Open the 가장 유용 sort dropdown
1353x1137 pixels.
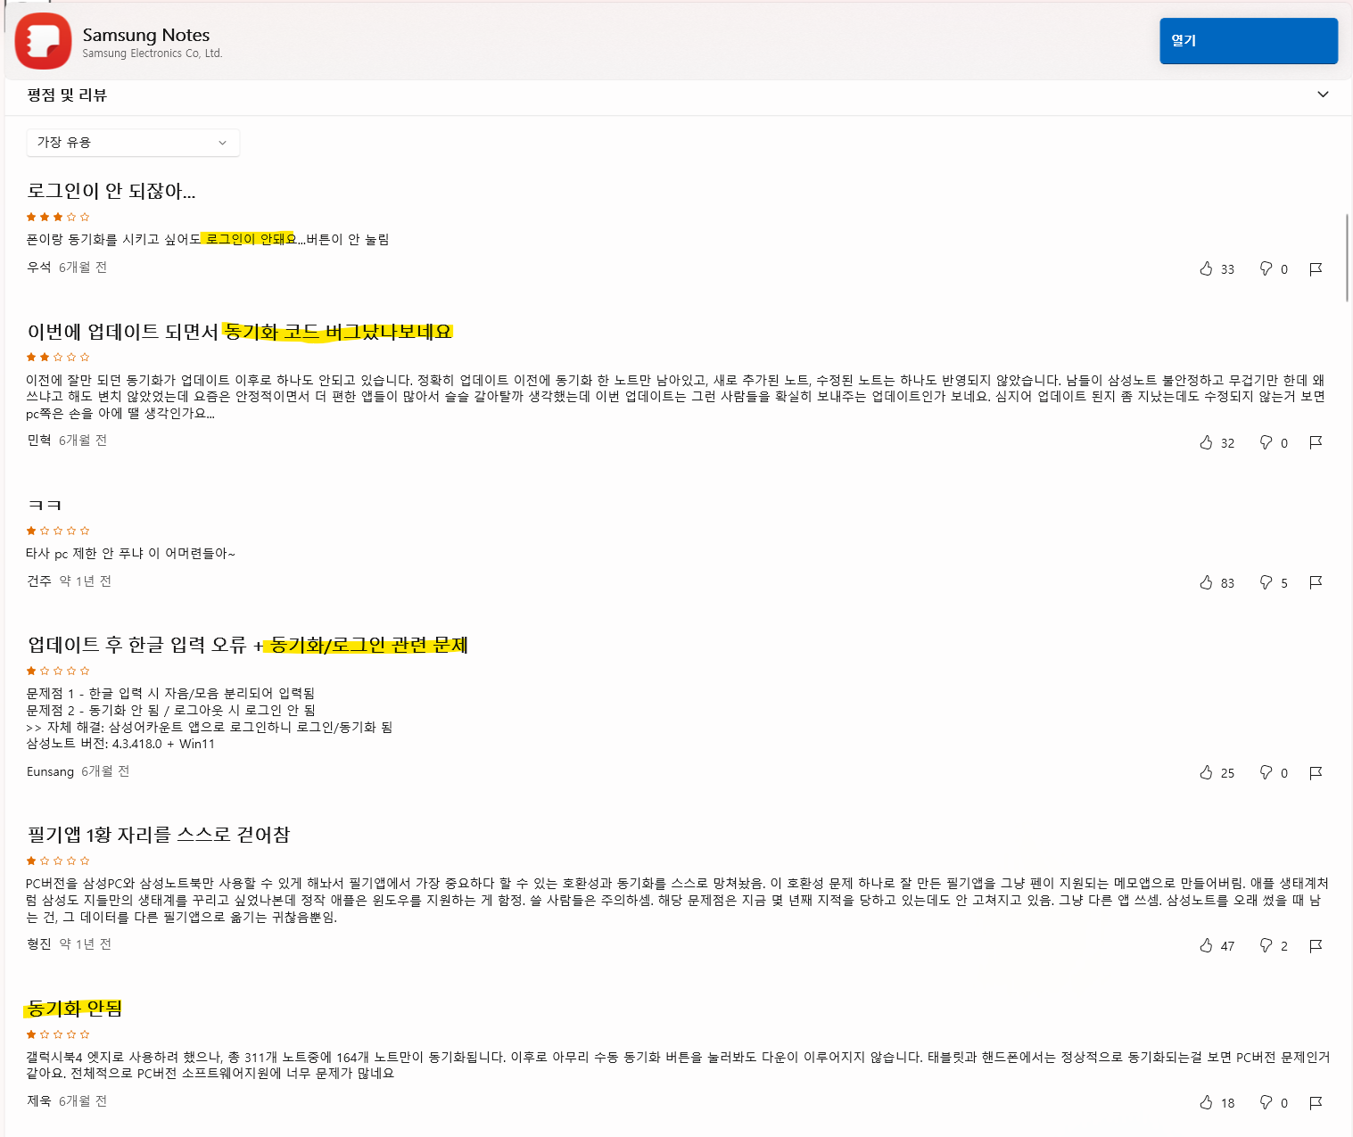pos(133,143)
